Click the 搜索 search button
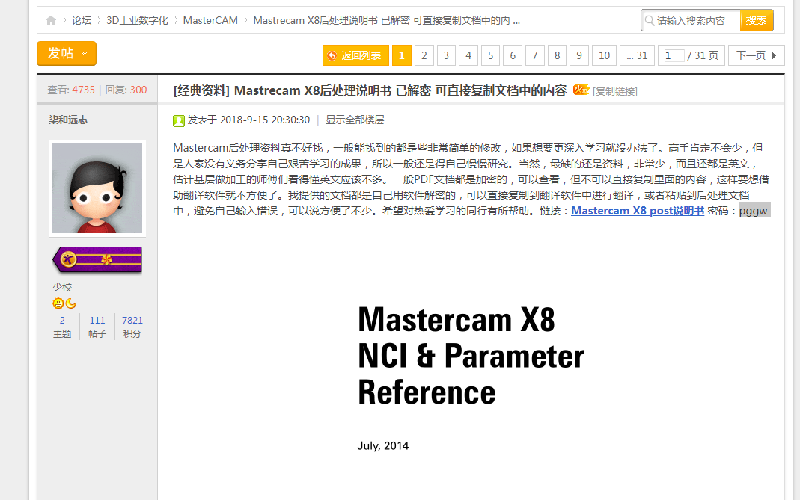800x500 pixels. [756, 20]
